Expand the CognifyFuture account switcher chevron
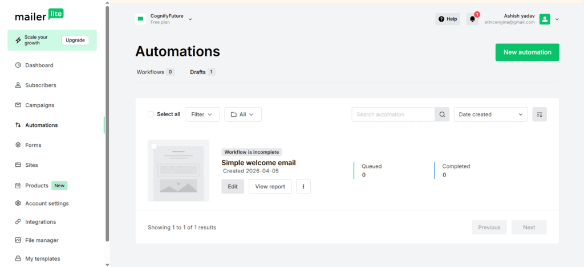Viewport: 584px width, 267px height. (x=190, y=19)
